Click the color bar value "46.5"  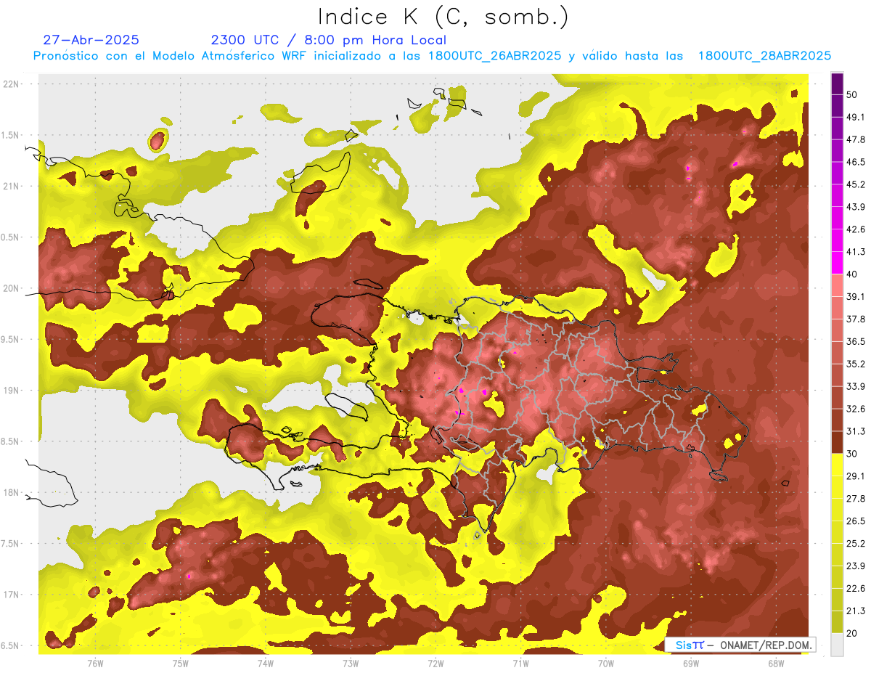[x=855, y=162]
